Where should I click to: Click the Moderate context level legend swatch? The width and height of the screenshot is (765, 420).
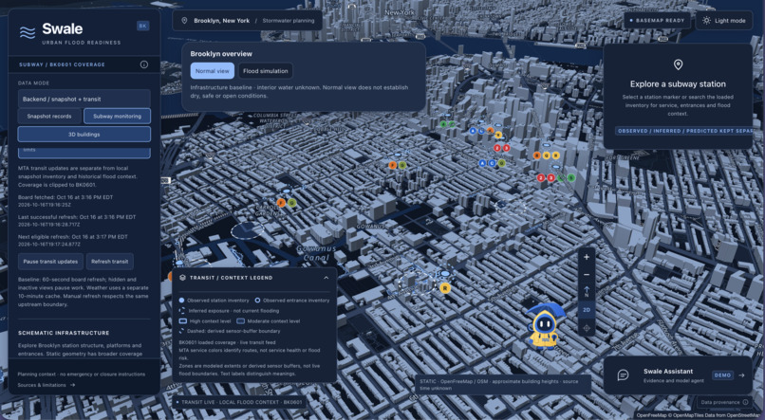240,321
